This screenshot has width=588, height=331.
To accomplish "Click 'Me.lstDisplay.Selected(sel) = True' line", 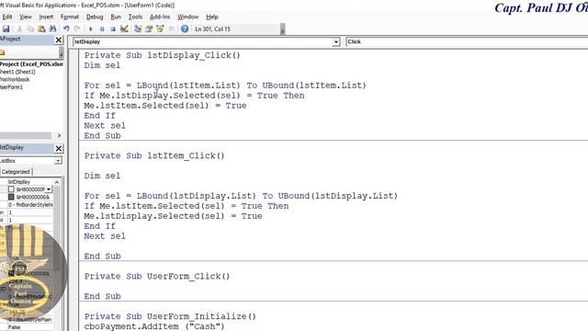I will point(173,216).
